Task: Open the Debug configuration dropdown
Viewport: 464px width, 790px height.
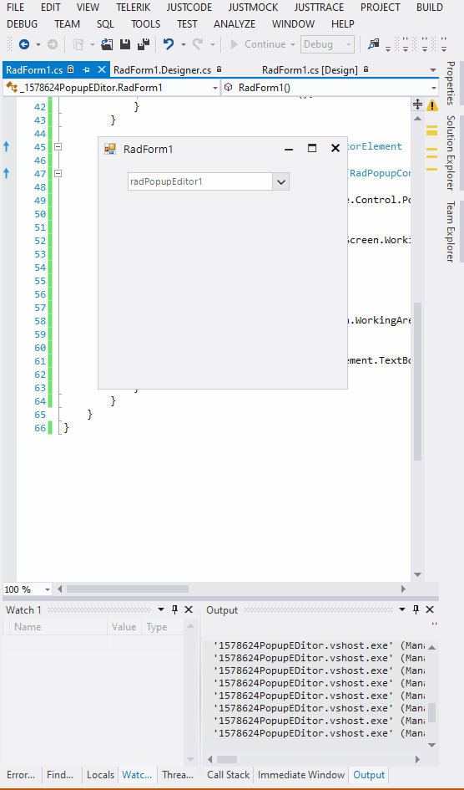Action: point(327,44)
